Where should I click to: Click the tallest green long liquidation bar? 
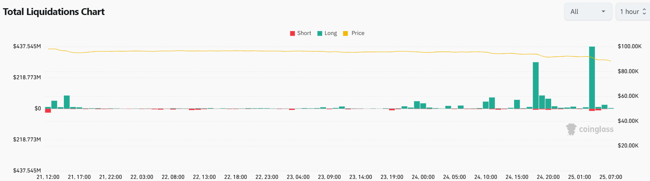(x=592, y=77)
